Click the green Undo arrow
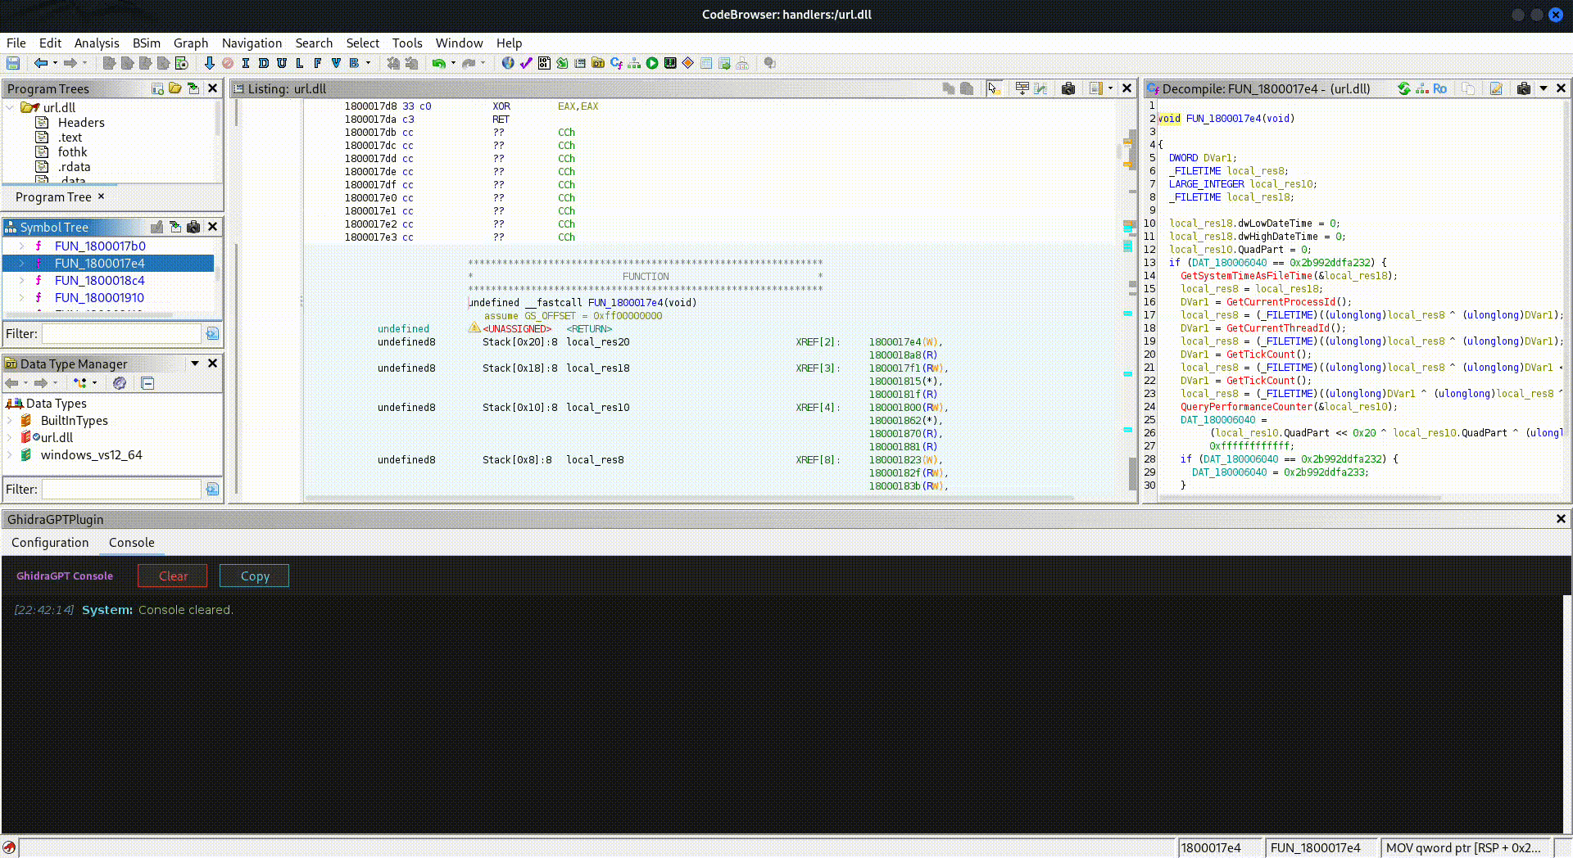This screenshot has height=858, width=1573. tap(439, 63)
